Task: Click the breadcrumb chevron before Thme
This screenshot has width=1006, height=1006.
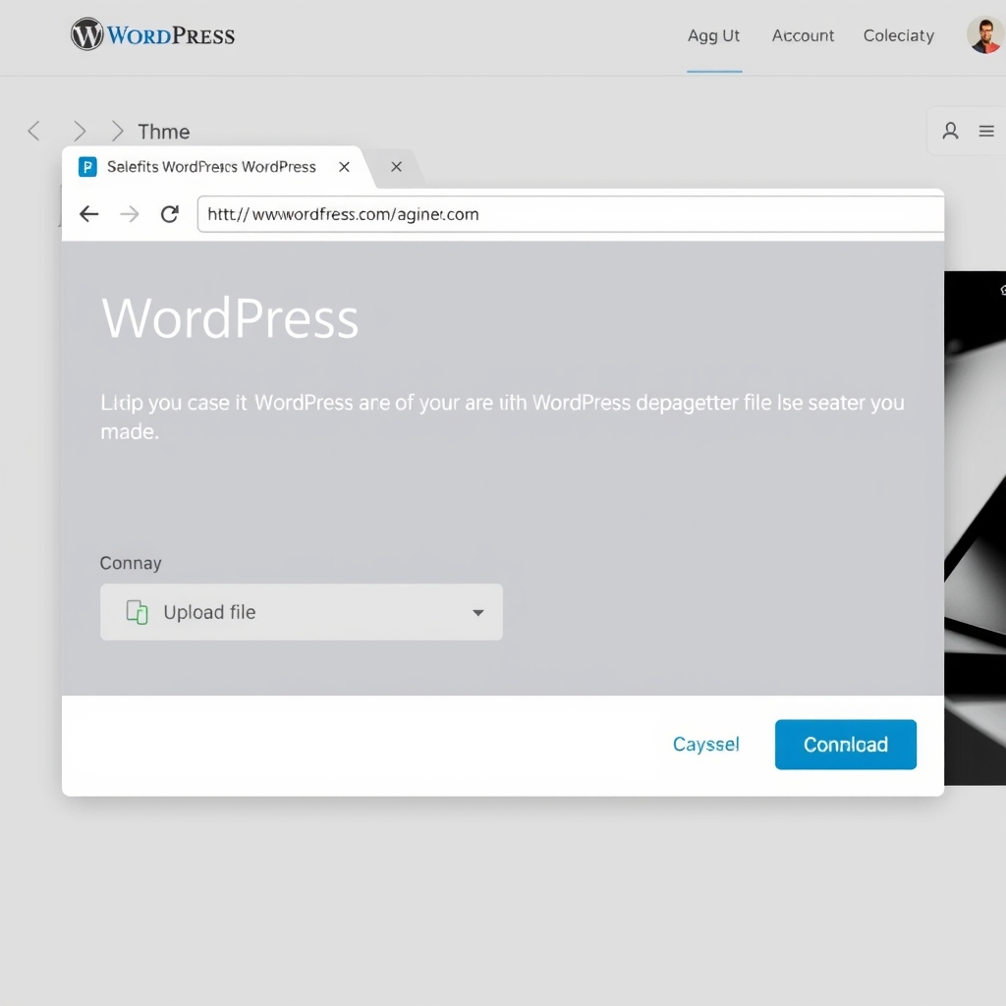Action: 117,131
